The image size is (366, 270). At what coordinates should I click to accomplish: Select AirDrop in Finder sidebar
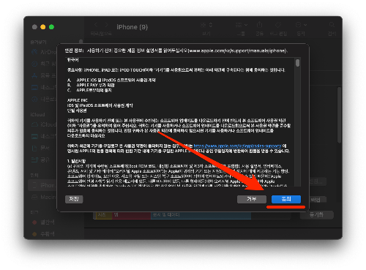point(44,52)
